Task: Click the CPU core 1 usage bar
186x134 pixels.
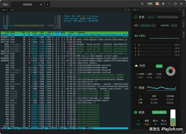Action: tap(155, 45)
